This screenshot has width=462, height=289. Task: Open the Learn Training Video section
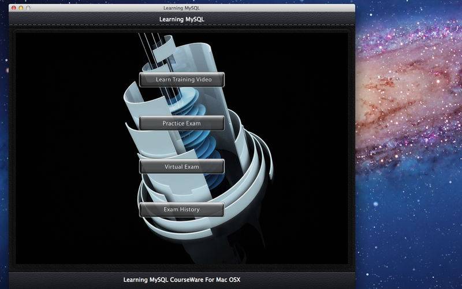[x=182, y=80]
